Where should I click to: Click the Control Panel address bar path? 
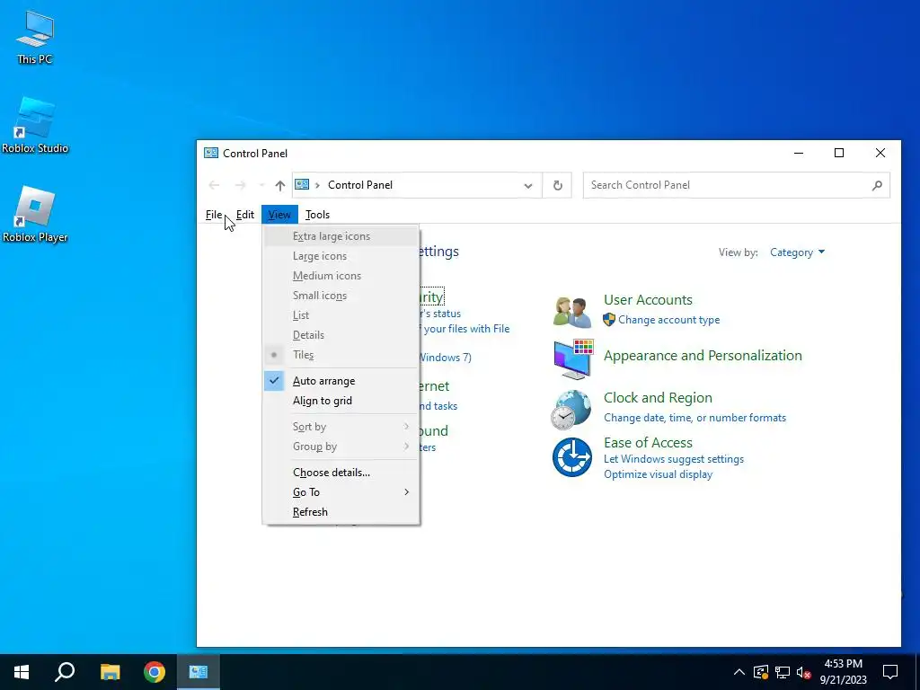tap(359, 185)
